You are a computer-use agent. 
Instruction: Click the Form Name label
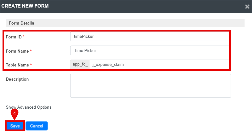click(x=17, y=51)
